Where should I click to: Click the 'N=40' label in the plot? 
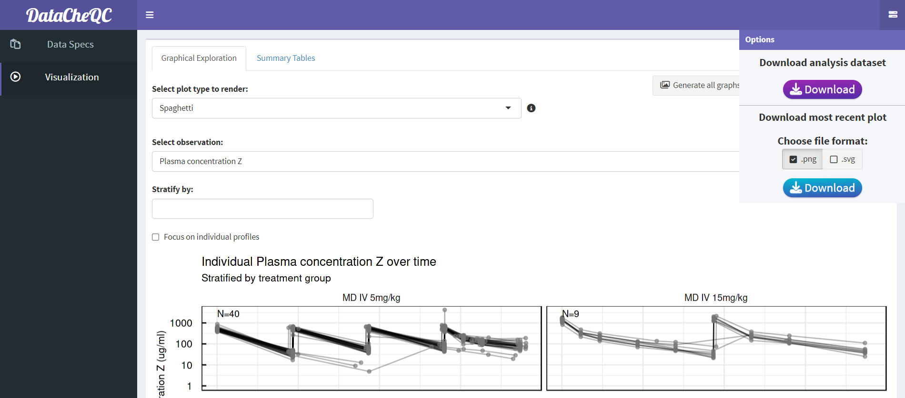tap(228, 314)
